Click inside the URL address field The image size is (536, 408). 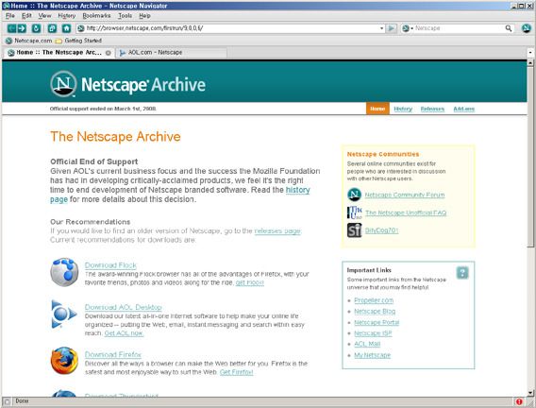[x=231, y=28]
